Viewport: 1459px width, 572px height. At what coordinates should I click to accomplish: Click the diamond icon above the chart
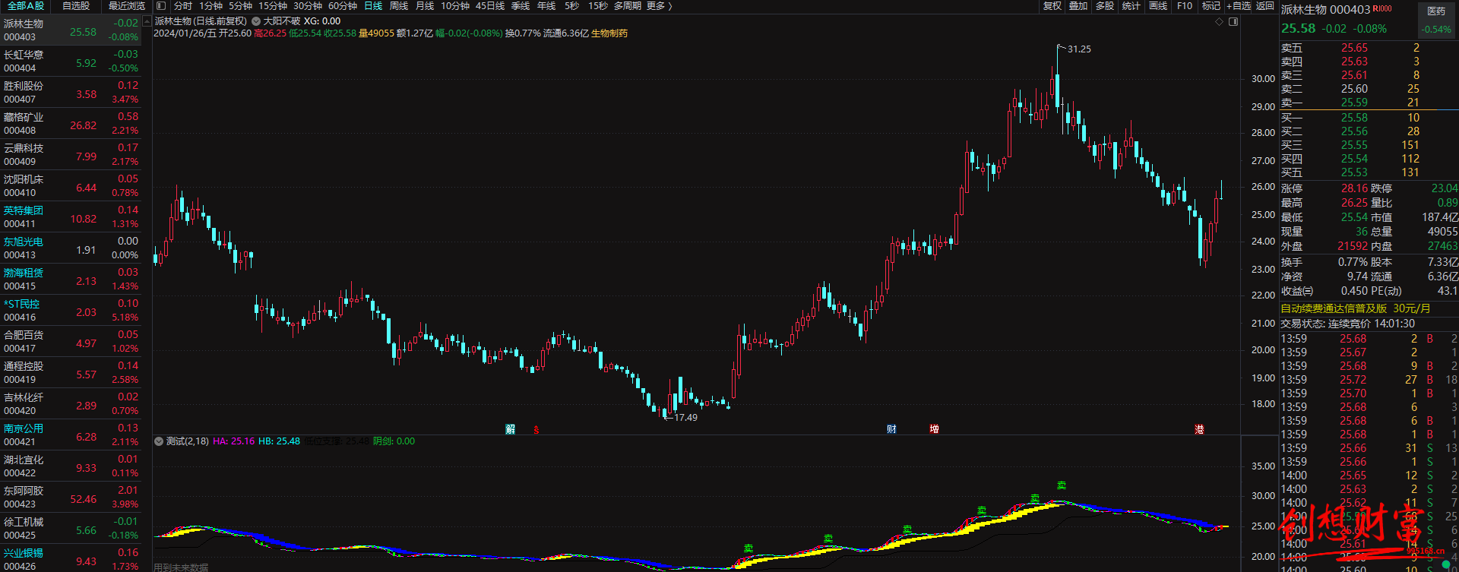point(1220,21)
